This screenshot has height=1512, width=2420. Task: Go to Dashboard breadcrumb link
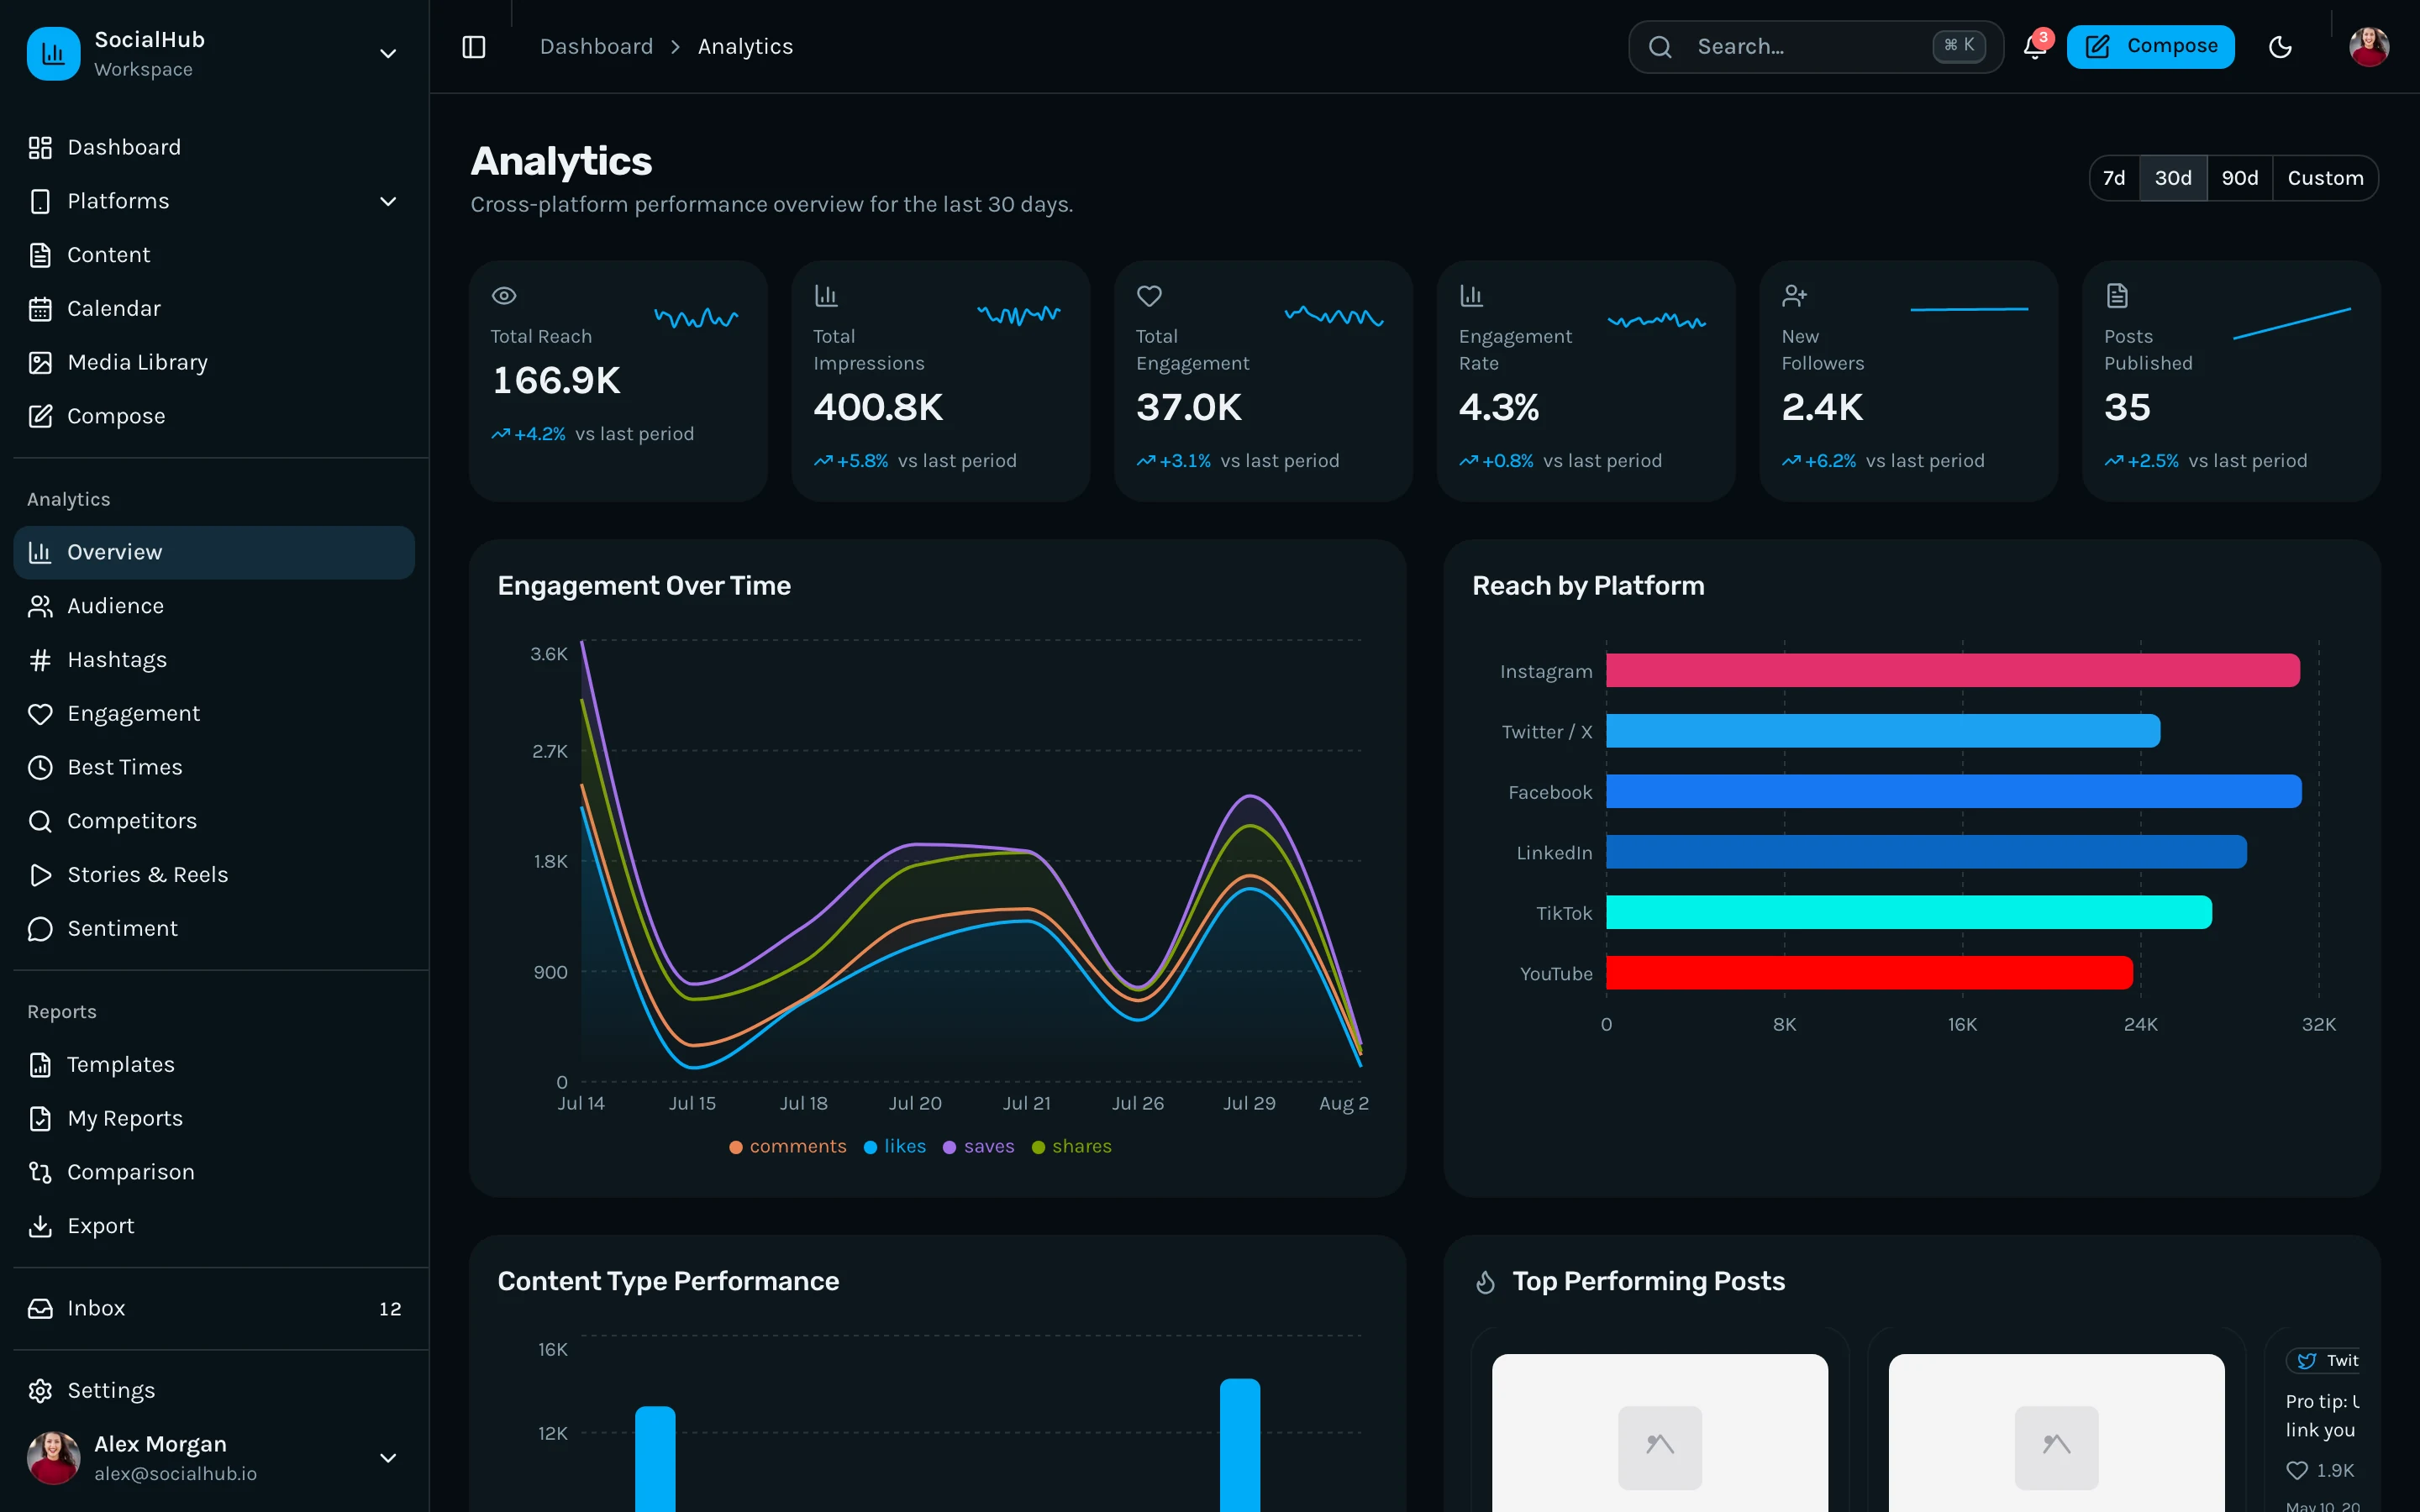596,47
